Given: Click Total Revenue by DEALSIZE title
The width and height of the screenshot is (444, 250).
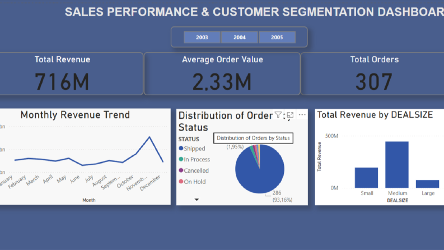Looking at the screenshot, I should coord(375,115).
